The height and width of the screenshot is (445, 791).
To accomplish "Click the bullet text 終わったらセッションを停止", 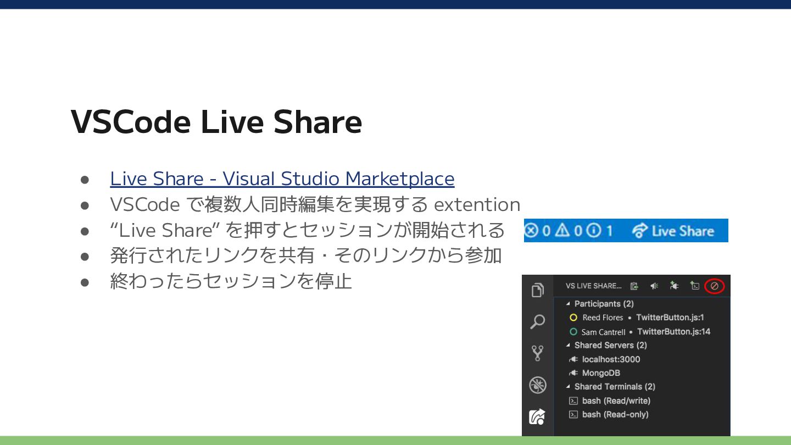I will click(x=231, y=281).
